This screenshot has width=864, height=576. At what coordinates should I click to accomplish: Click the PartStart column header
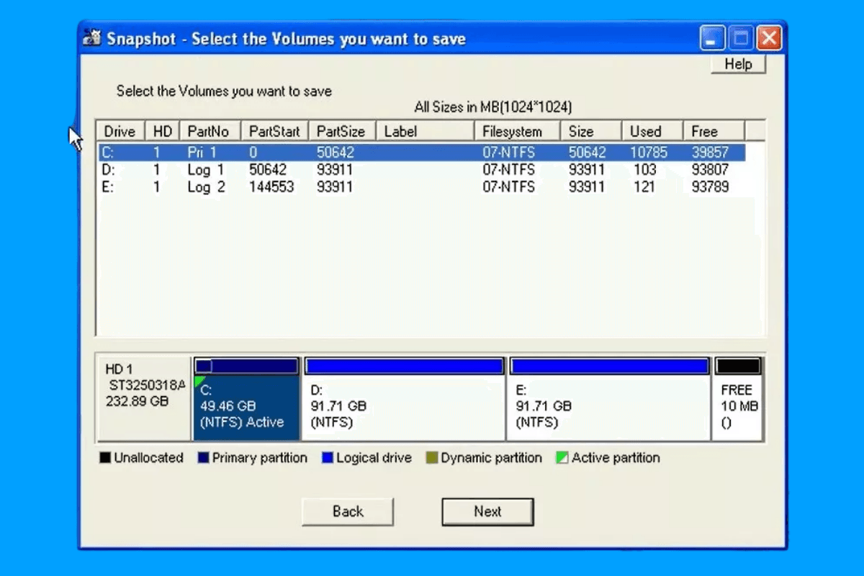pyautogui.click(x=274, y=131)
